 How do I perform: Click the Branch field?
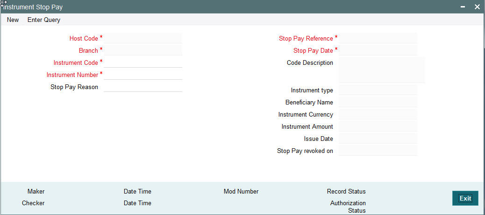point(143,50)
